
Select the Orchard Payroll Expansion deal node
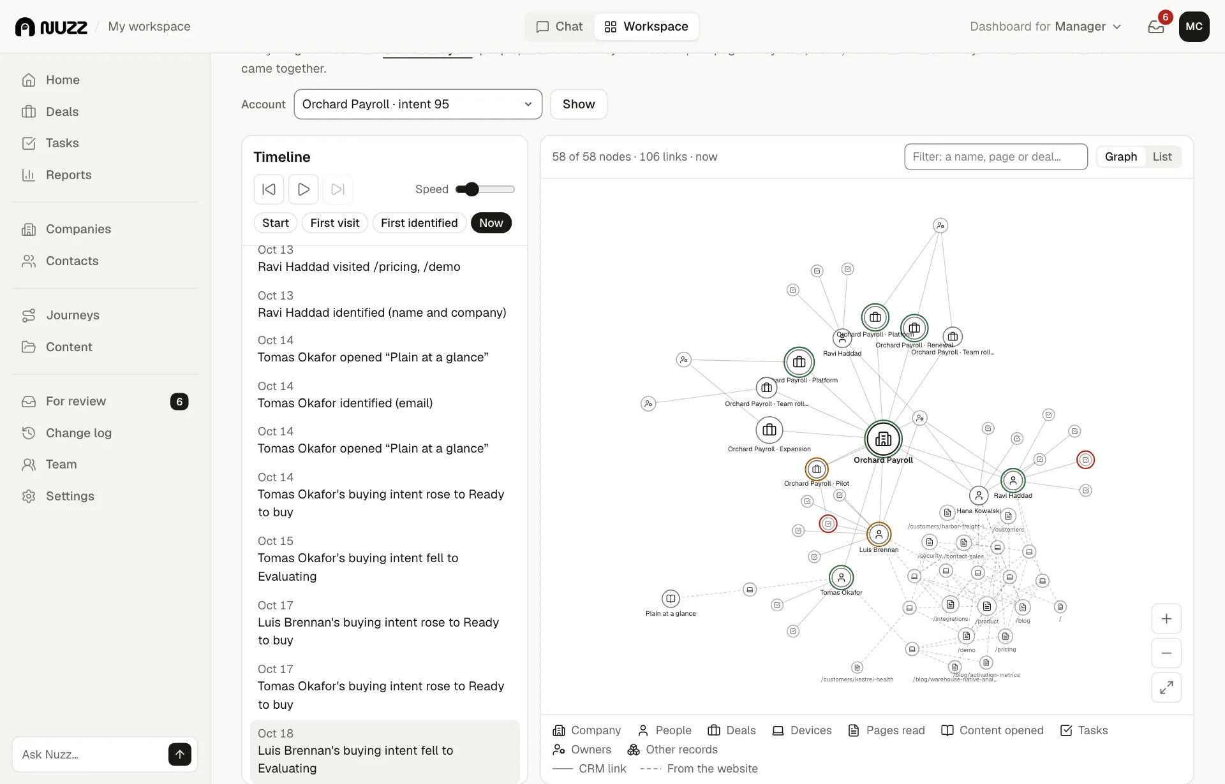(x=769, y=430)
